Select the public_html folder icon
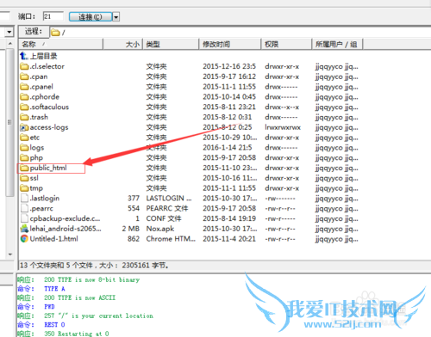The image size is (431, 337). [24, 168]
